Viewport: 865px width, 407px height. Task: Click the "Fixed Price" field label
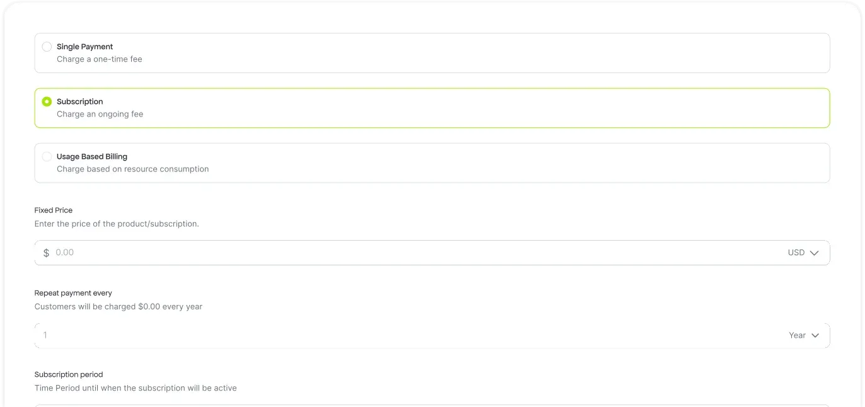click(x=54, y=210)
